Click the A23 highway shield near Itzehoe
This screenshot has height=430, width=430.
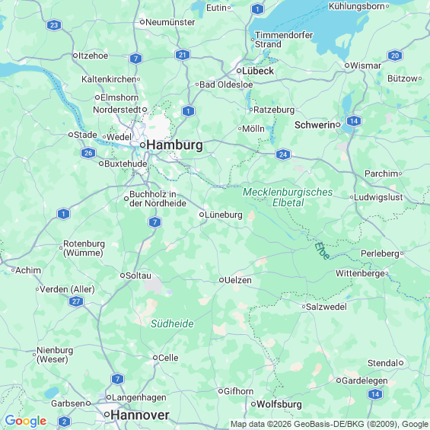(54, 25)
